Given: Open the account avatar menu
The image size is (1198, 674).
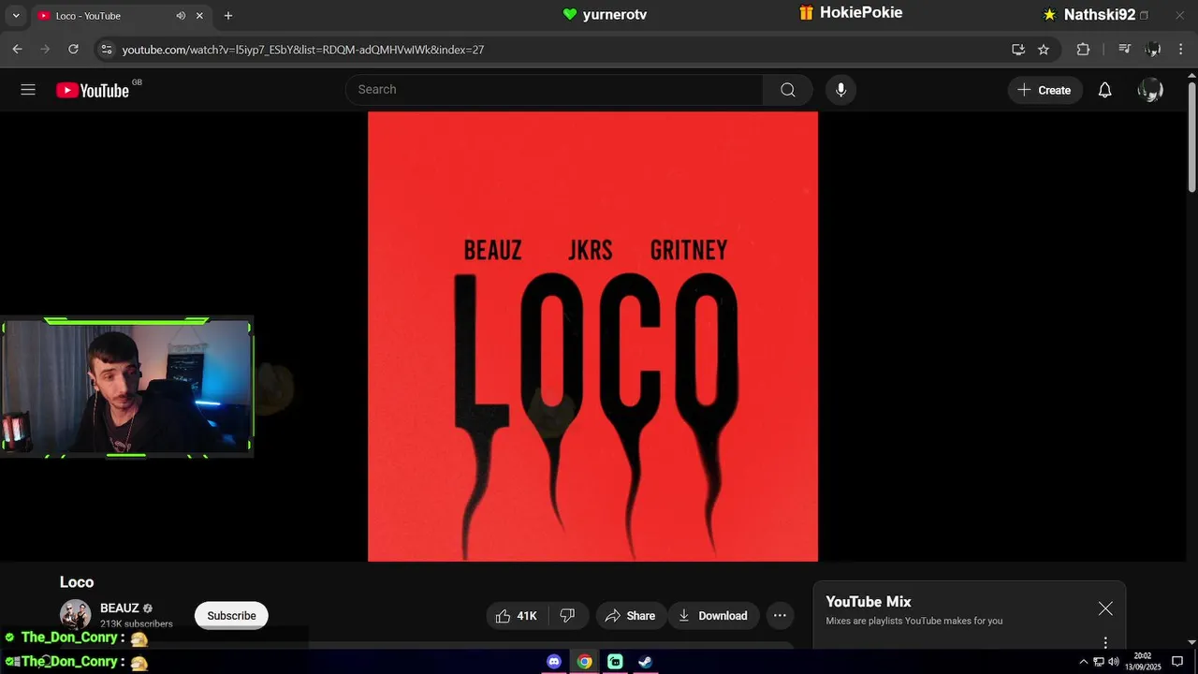Looking at the screenshot, I should (1150, 90).
